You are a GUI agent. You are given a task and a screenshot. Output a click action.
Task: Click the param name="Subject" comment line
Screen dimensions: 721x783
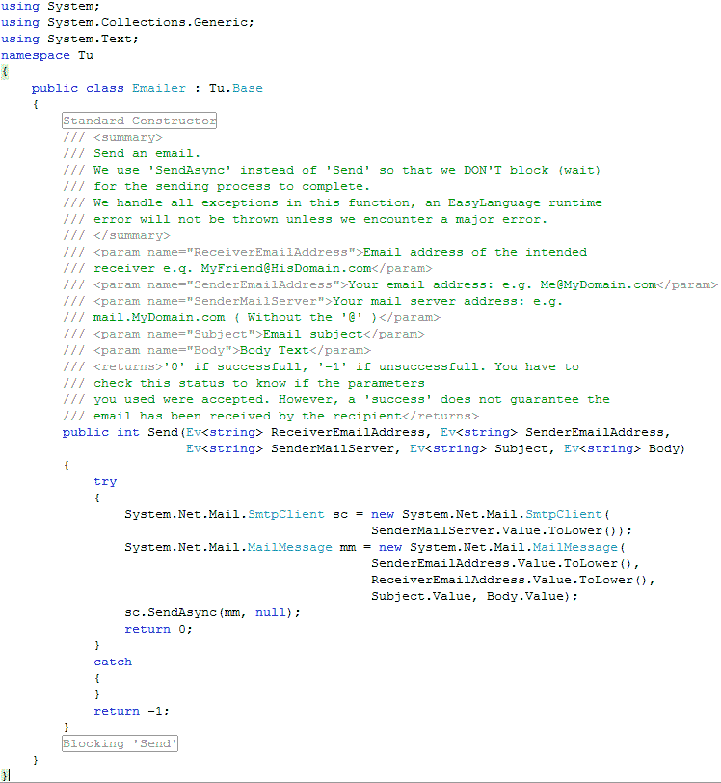244,334
